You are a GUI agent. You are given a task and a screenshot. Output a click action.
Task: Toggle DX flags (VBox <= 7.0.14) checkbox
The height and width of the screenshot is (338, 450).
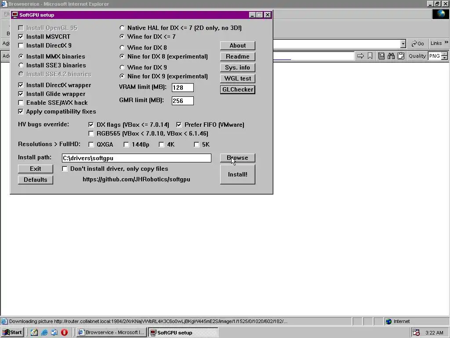pos(91,125)
